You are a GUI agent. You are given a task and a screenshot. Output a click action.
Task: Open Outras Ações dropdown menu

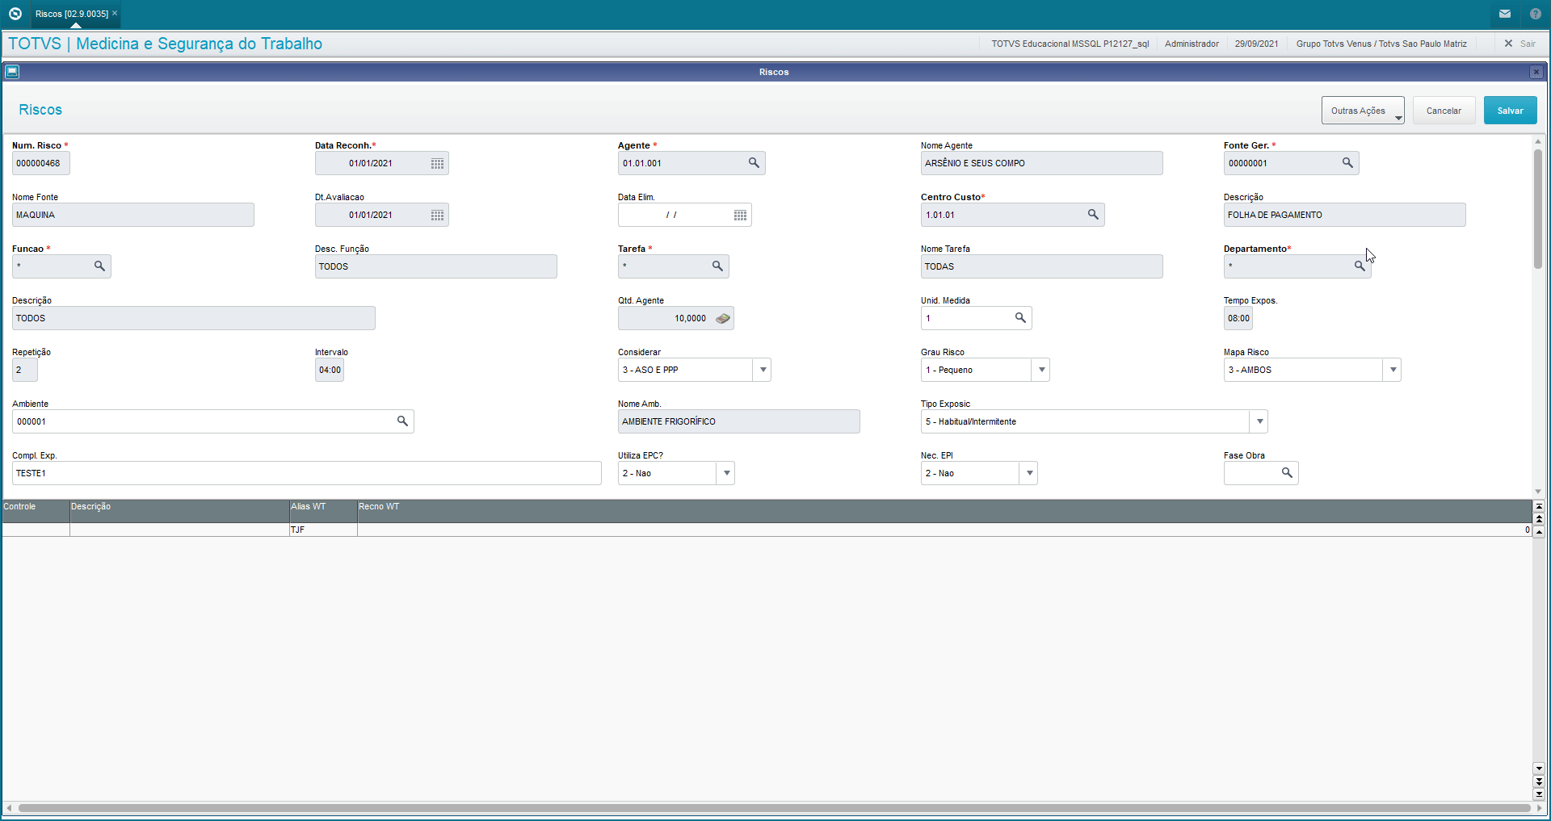tap(1363, 111)
